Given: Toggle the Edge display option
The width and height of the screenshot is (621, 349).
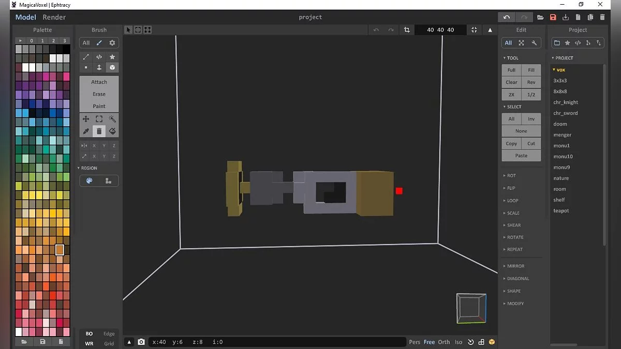Looking at the screenshot, I should pyautogui.click(x=109, y=333).
